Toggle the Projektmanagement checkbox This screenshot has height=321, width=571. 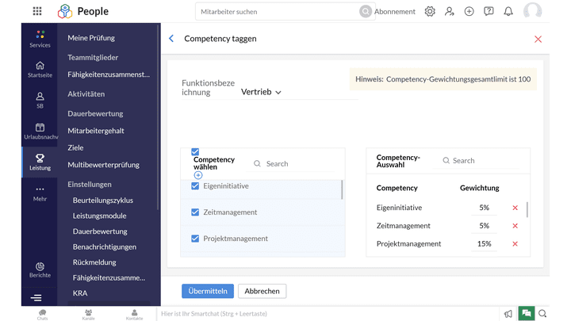[195, 239]
